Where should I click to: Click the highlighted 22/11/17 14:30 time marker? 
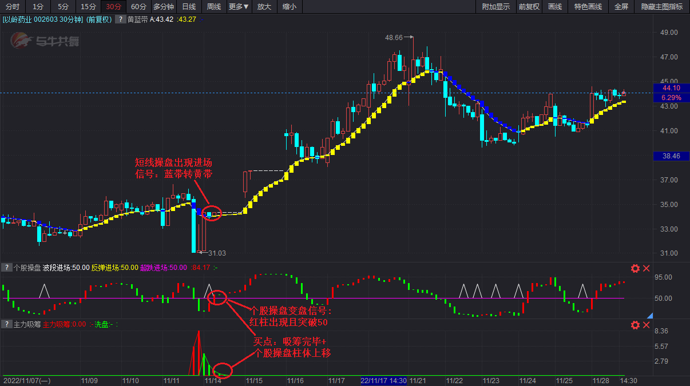(383, 380)
